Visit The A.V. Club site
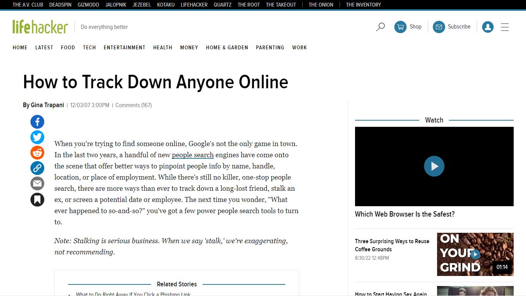This screenshot has height=296, width=526. click(28, 5)
